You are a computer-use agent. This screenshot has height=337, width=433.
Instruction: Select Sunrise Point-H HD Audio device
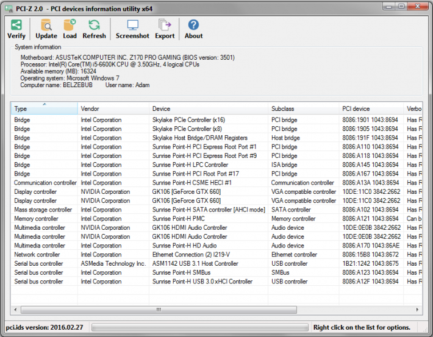pyautogui.click(x=216, y=246)
